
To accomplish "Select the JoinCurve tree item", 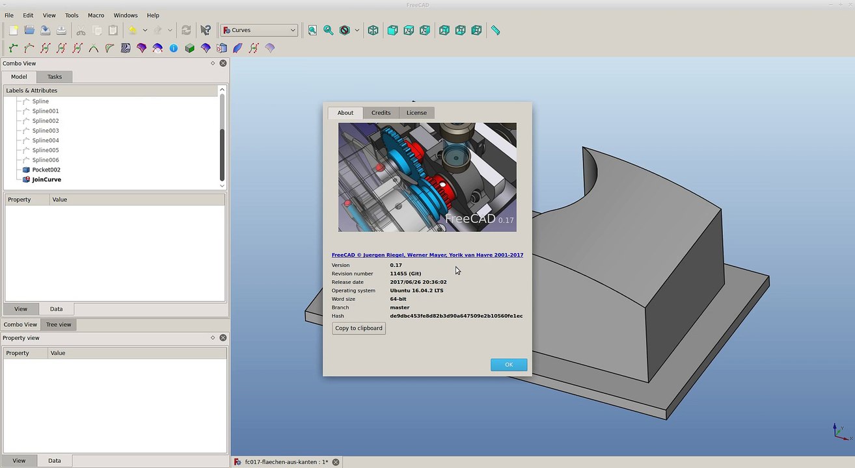I will tap(46, 179).
